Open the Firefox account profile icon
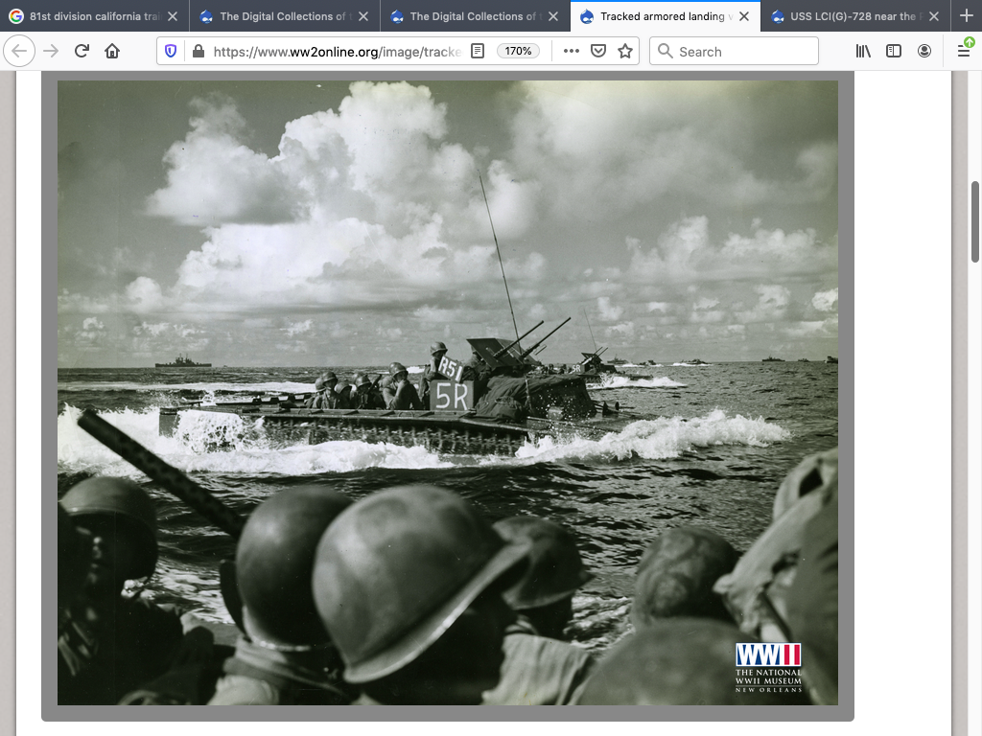 pos(924,52)
